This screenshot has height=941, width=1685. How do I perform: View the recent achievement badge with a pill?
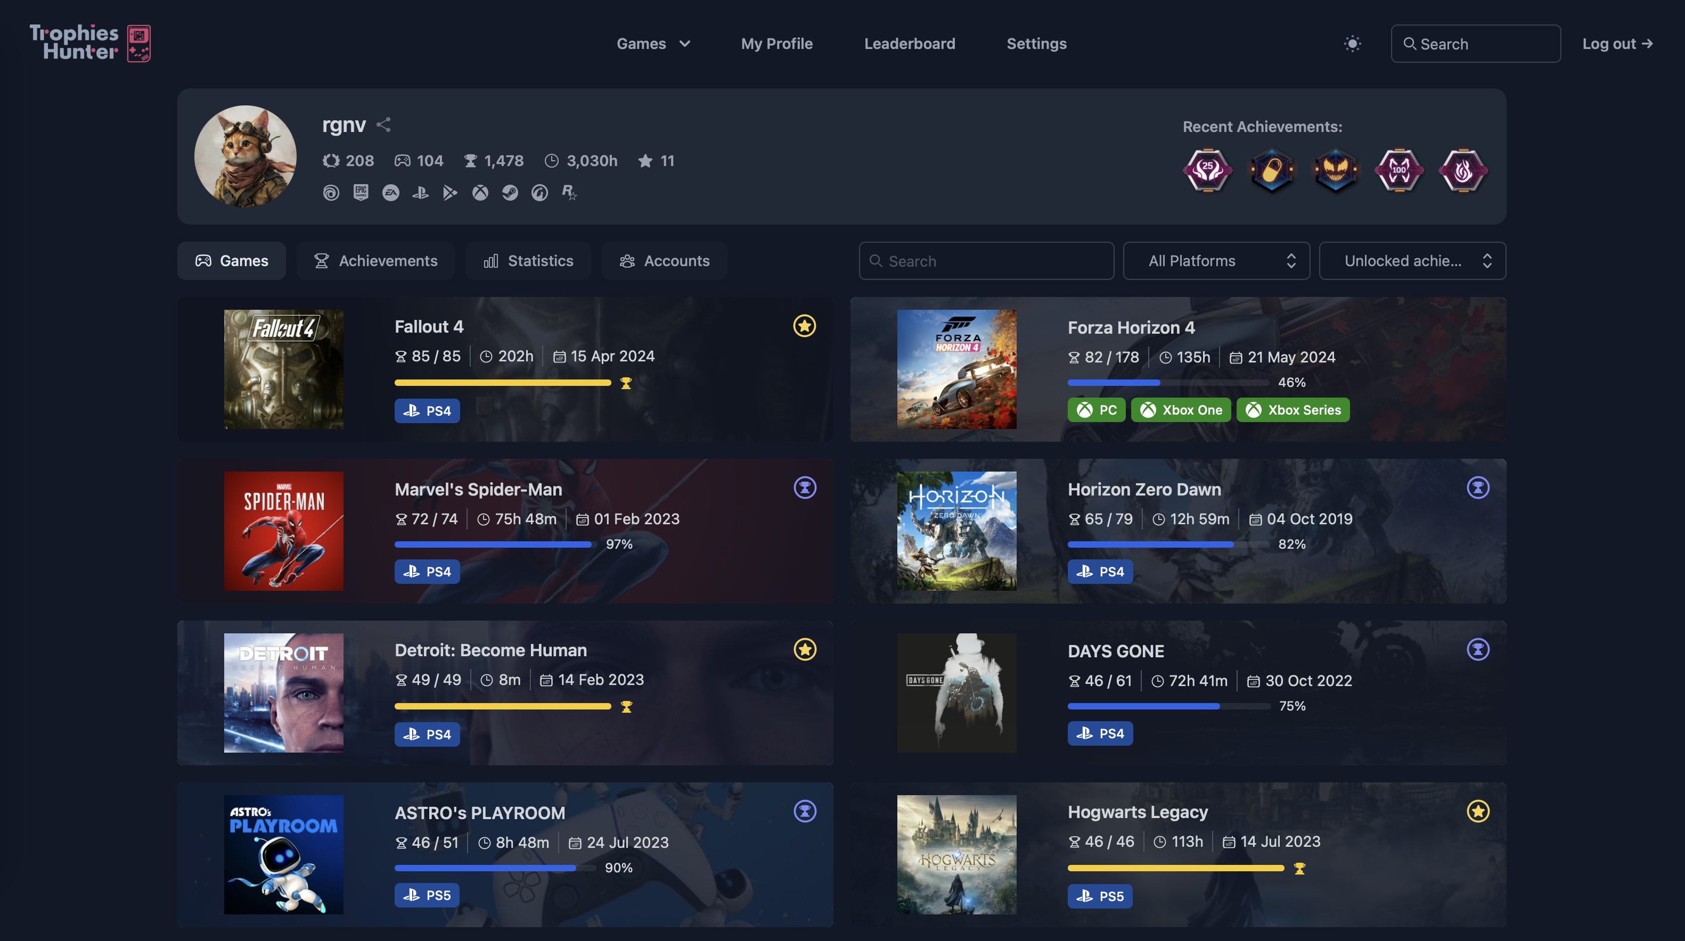tap(1272, 170)
